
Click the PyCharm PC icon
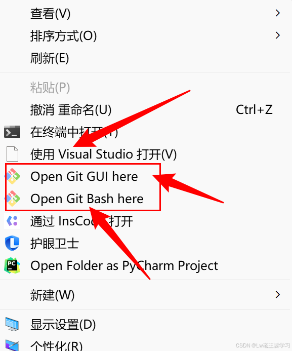[12, 265]
